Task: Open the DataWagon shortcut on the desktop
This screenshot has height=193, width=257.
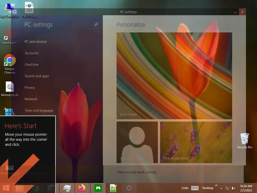Action: pos(10,36)
